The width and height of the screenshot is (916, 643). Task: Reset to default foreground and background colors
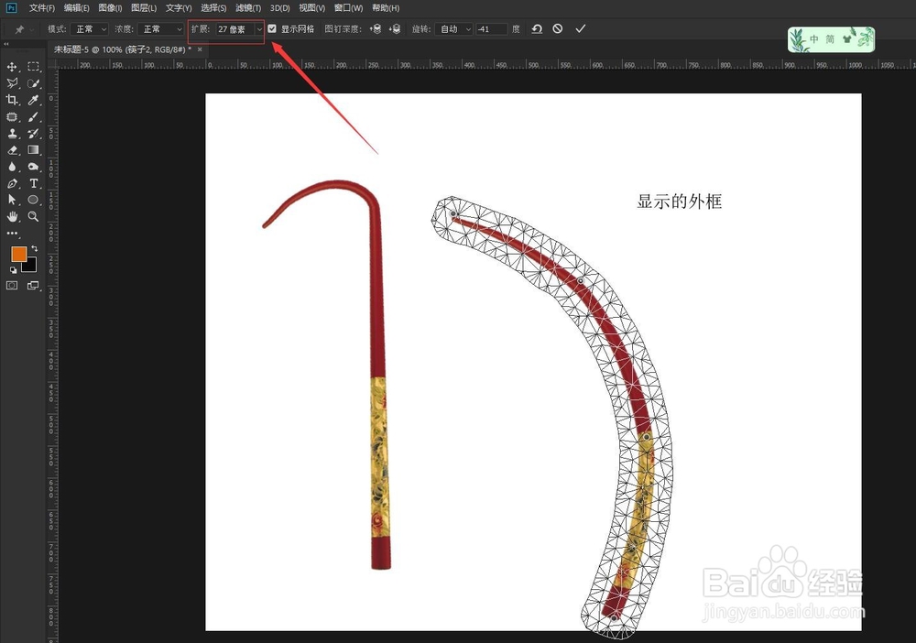click(x=13, y=270)
